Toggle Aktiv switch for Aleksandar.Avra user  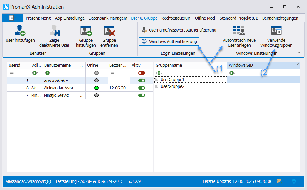point(142,88)
